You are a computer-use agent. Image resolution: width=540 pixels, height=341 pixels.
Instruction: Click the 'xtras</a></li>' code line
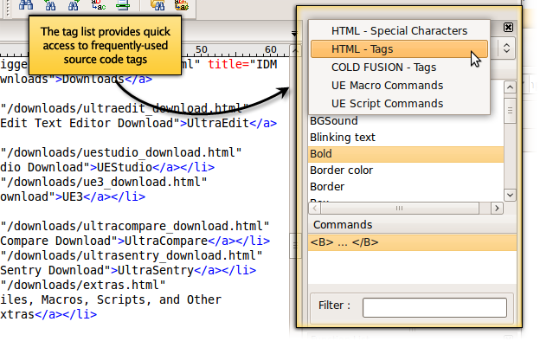tap(48, 314)
